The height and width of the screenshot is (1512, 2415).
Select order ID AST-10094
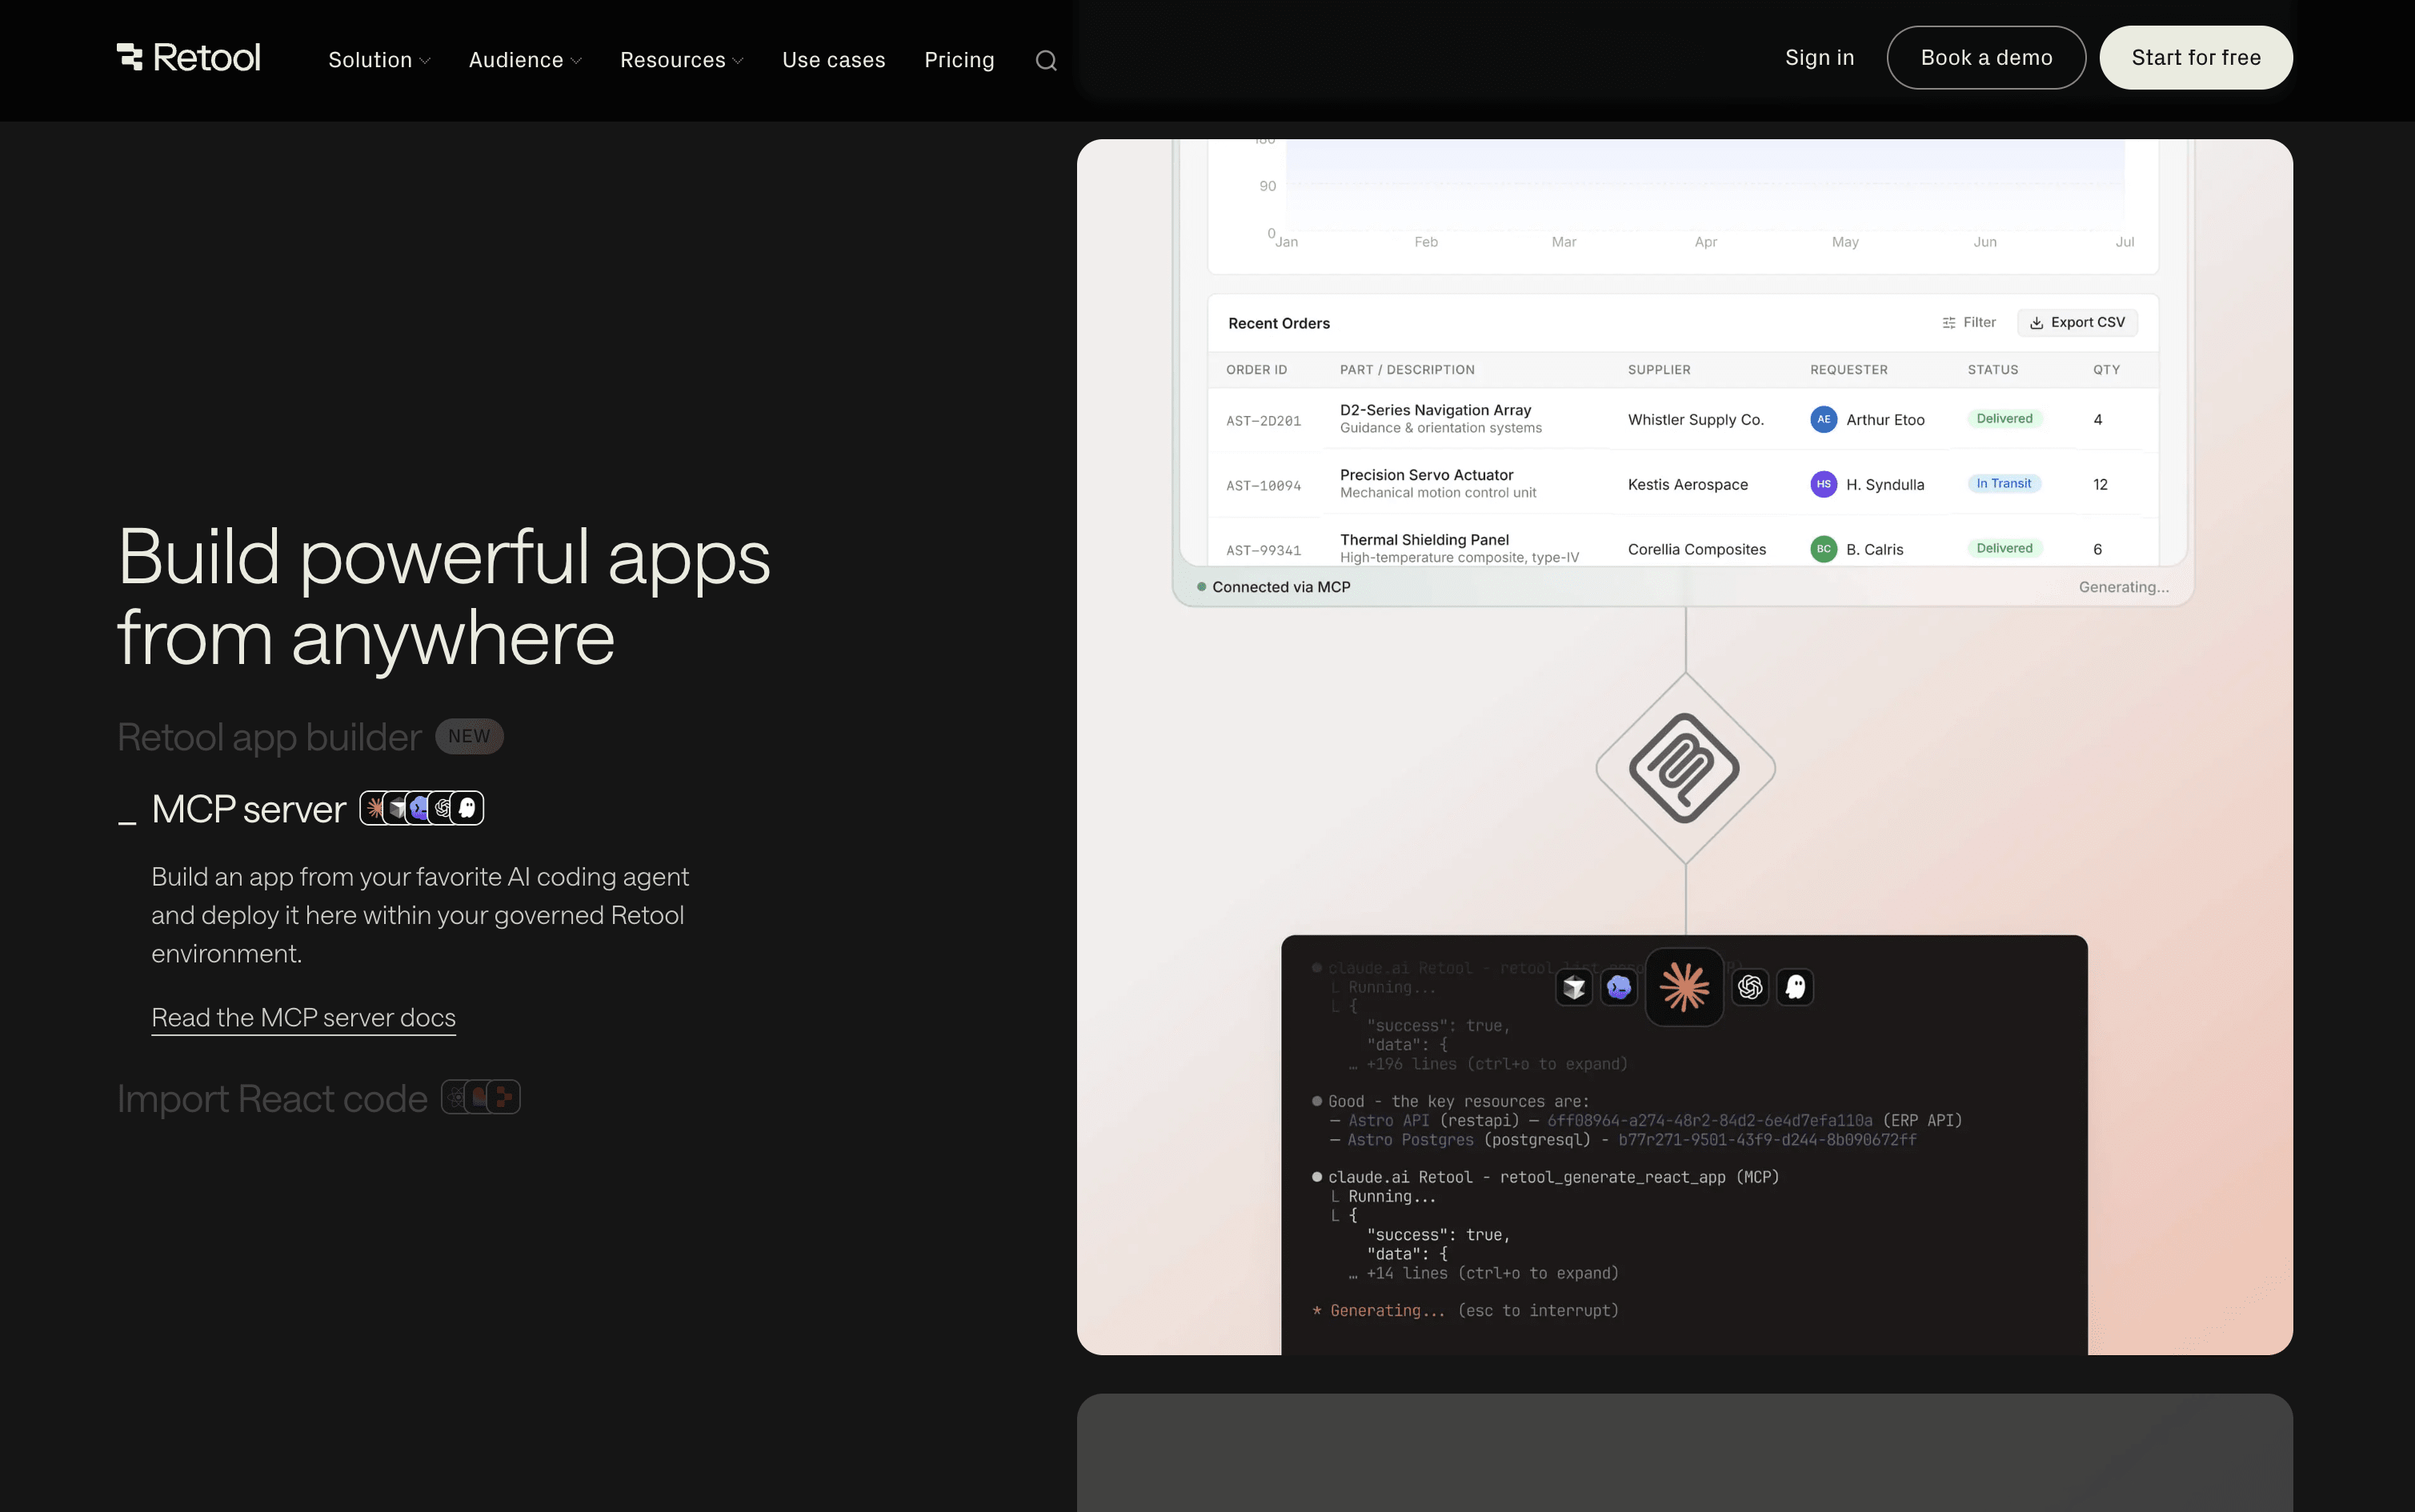(1263, 486)
